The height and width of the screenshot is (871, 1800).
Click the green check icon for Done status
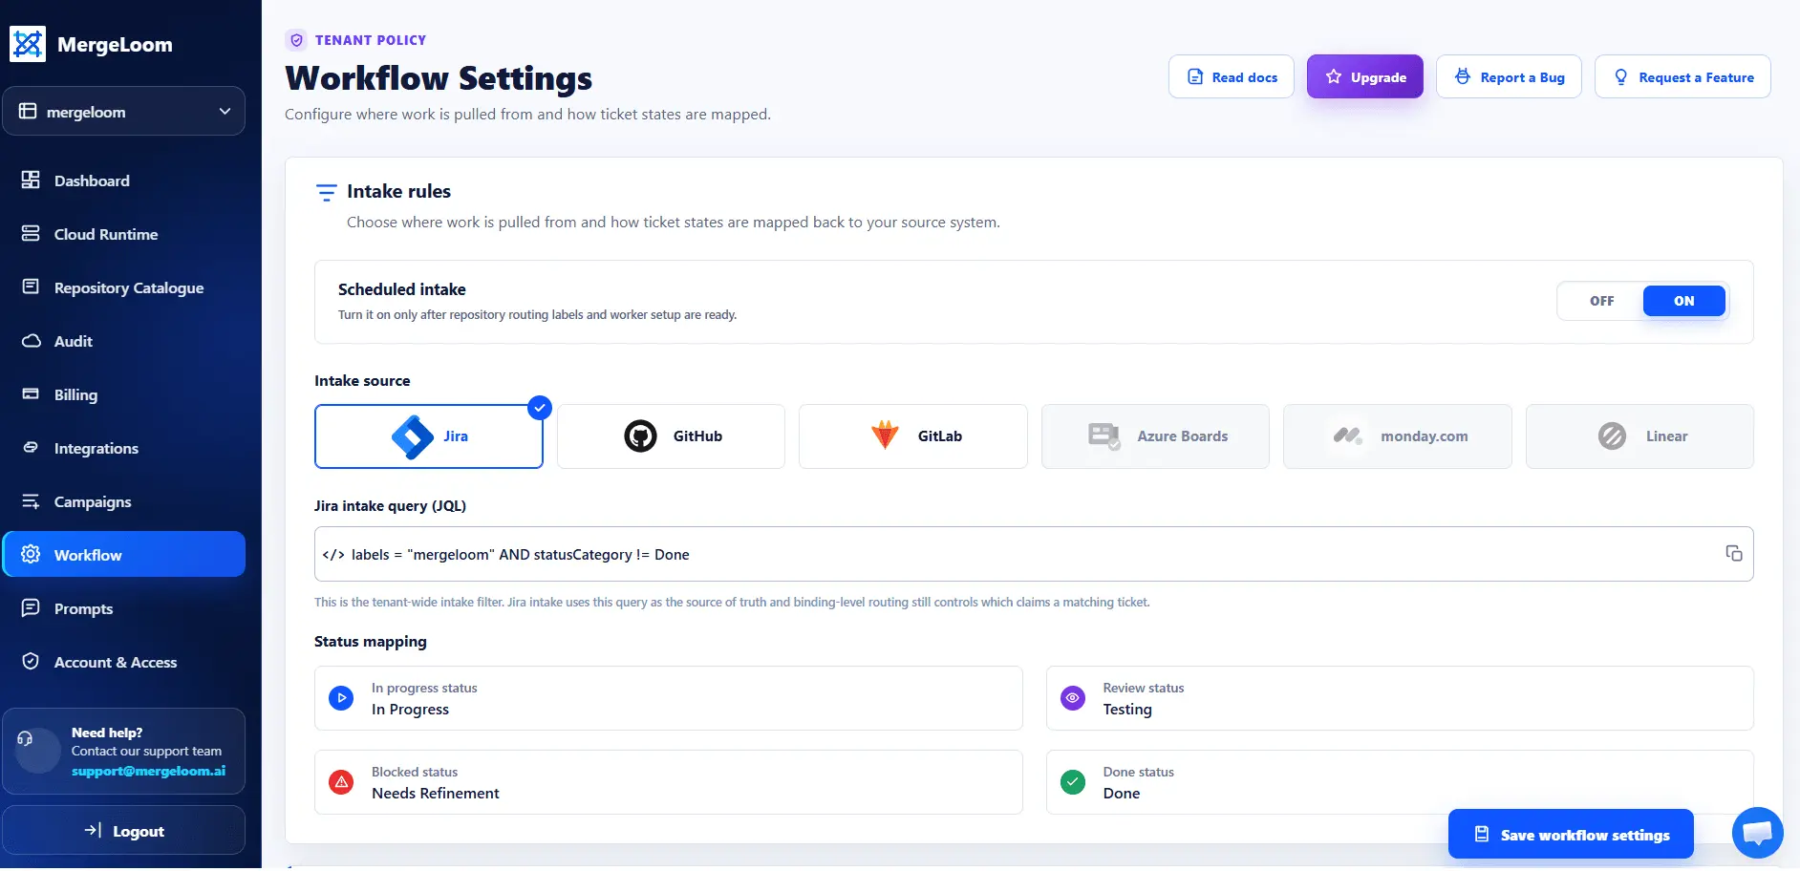pos(1073,782)
